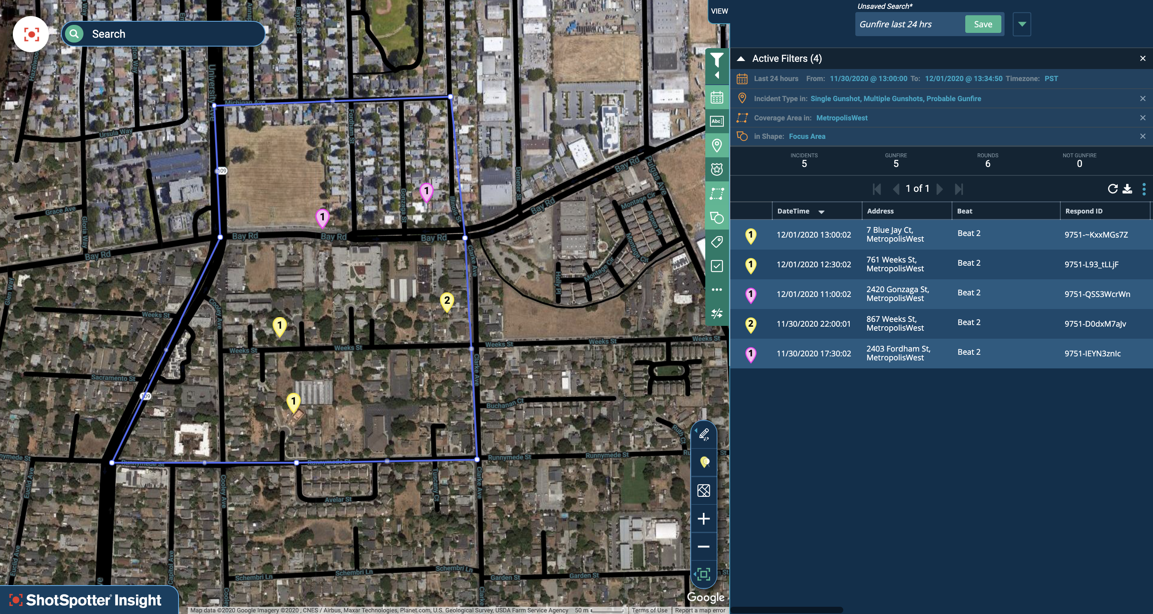Click the checkmark filter icon in sidebar
The height and width of the screenshot is (614, 1153).
(717, 266)
